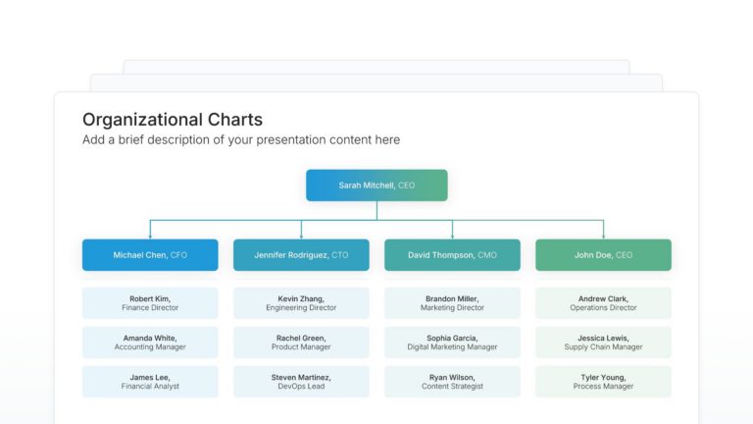The height and width of the screenshot is (424, 753).
Task: Select Steven Martinez, DevOps Lead card
Action: [x=301, y=382]
